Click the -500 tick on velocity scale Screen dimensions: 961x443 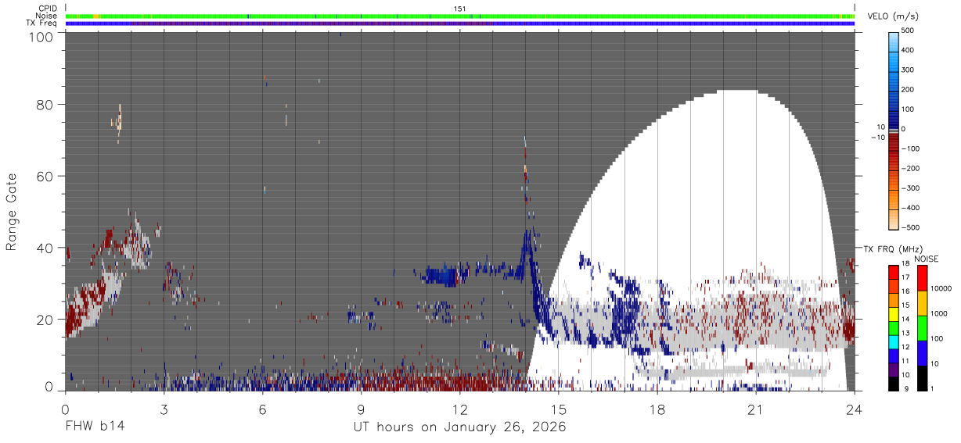pos(911,227)
